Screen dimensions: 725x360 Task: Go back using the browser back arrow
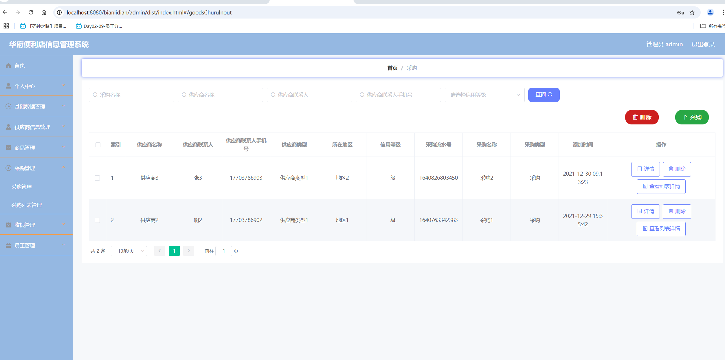pos(5,12)
